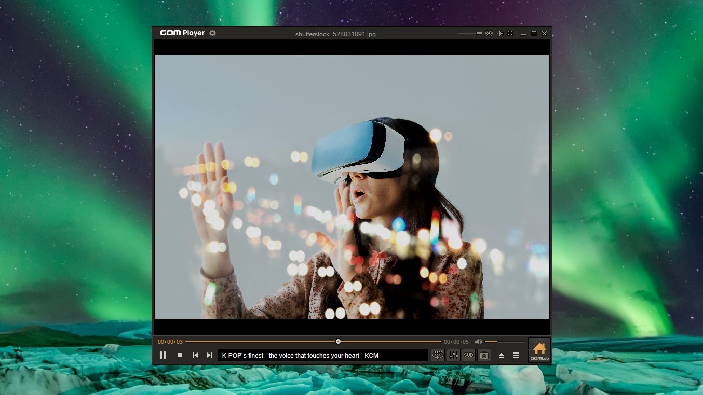Open the SUB subtitle settings
Screen dimensions: 703x395
point(468,355)
